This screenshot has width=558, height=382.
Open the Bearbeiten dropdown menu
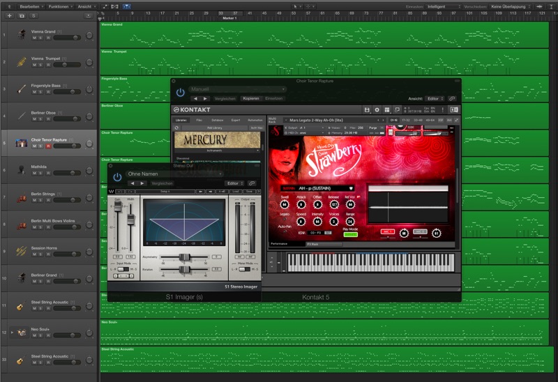tap(31, 6)
